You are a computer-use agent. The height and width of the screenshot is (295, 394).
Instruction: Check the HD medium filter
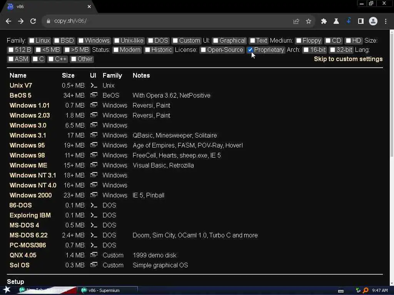(348, 41)
